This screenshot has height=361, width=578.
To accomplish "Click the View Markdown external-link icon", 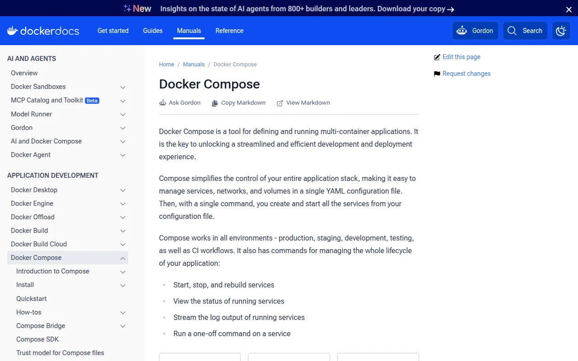I will click(280, 103).
